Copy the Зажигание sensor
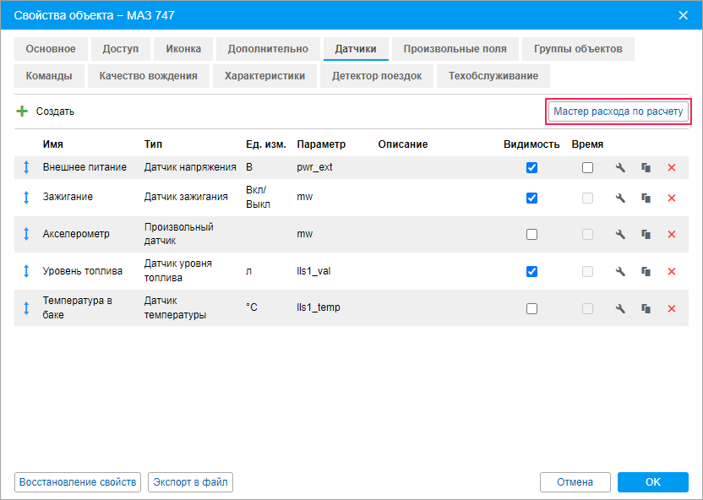 pos(646,198)
